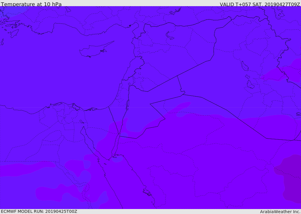
Task: Click the darkest purple zone at the map's southeast edge
Action: (289, 178)
